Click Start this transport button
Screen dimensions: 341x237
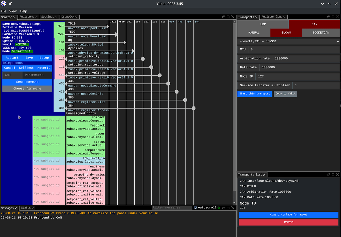coord(254,94)
